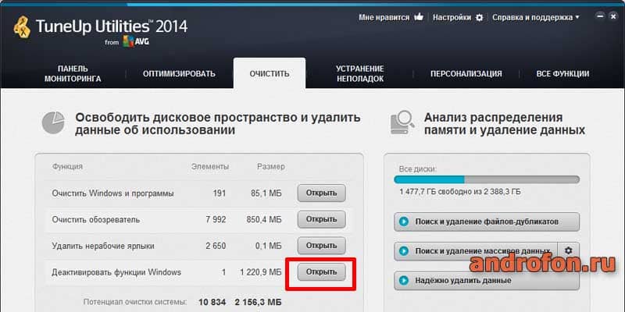
Task: Click the thumbs-up like icon
Action: 419,16
